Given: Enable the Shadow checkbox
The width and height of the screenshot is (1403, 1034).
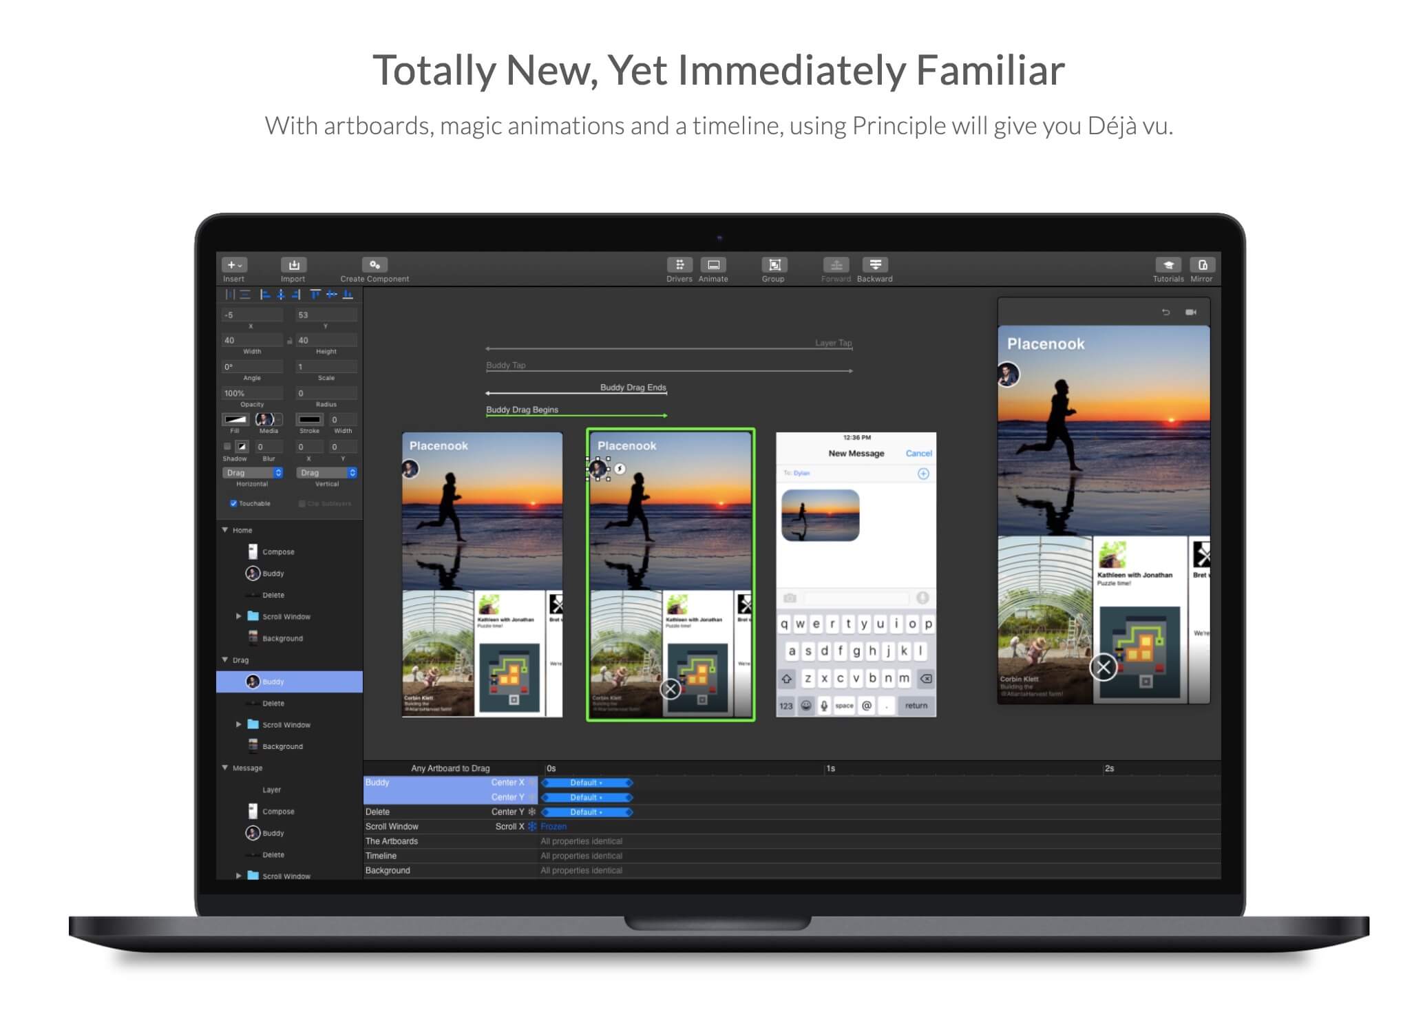Looking at the screenshot, I should 227,446.
